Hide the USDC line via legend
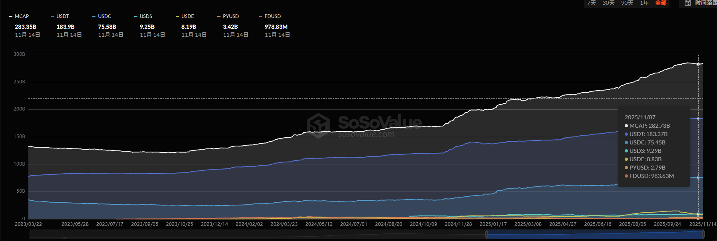 click(x=102, y=16)
